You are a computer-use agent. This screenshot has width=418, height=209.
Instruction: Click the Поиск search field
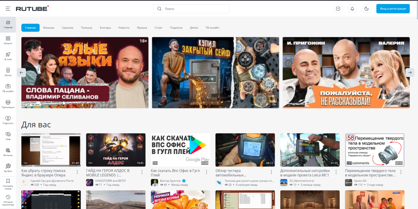[x=191, y=9]
